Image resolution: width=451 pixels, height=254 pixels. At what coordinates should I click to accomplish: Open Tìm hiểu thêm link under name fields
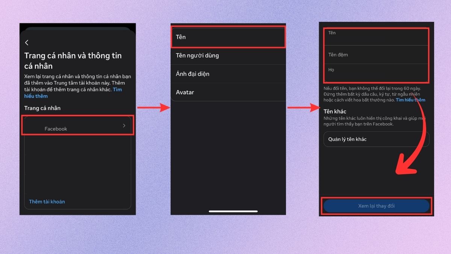tap(410, 100)
